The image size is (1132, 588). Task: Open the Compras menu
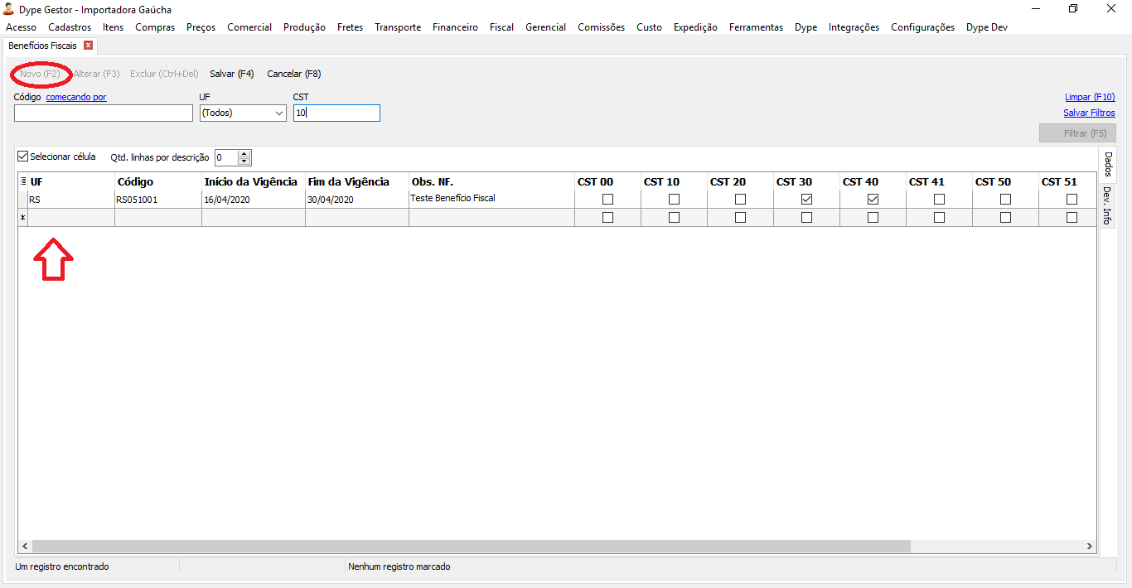pyautogui.click(x=155, y=27)
